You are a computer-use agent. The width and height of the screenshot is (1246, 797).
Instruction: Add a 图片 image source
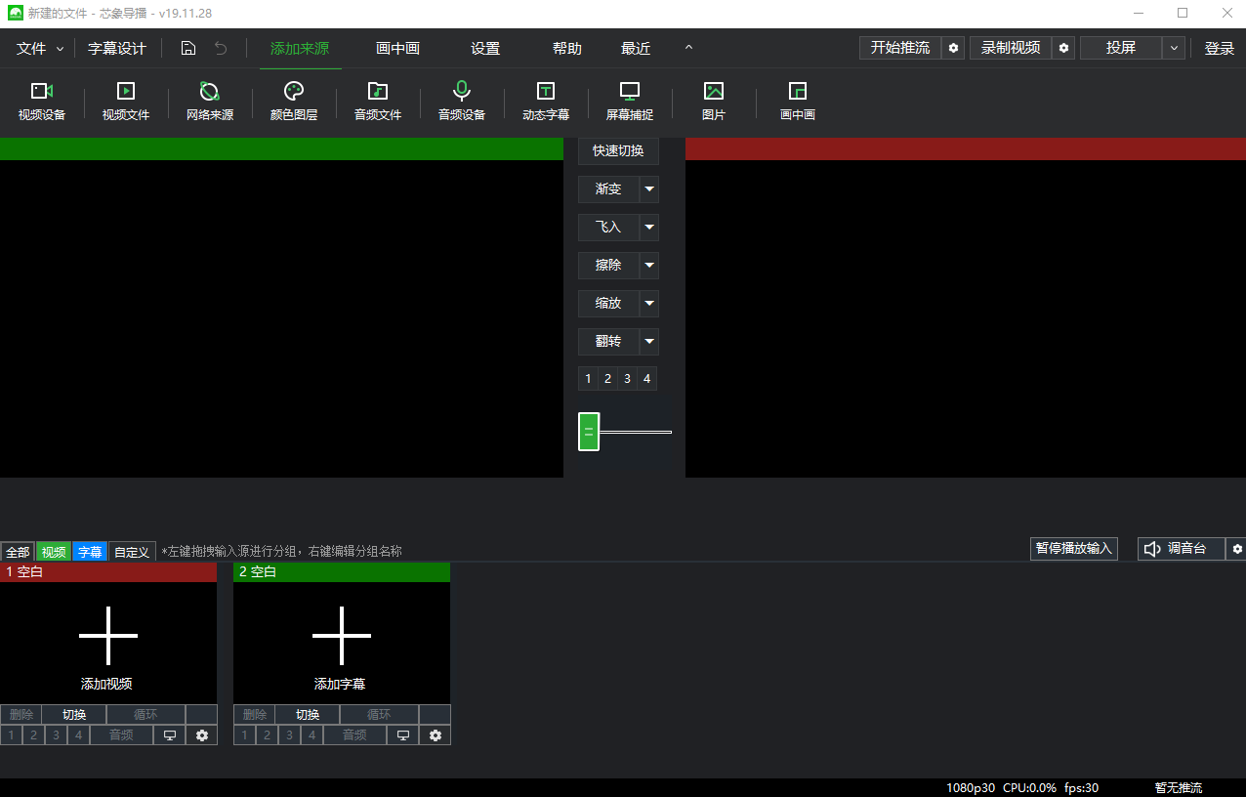coord(714,101)
